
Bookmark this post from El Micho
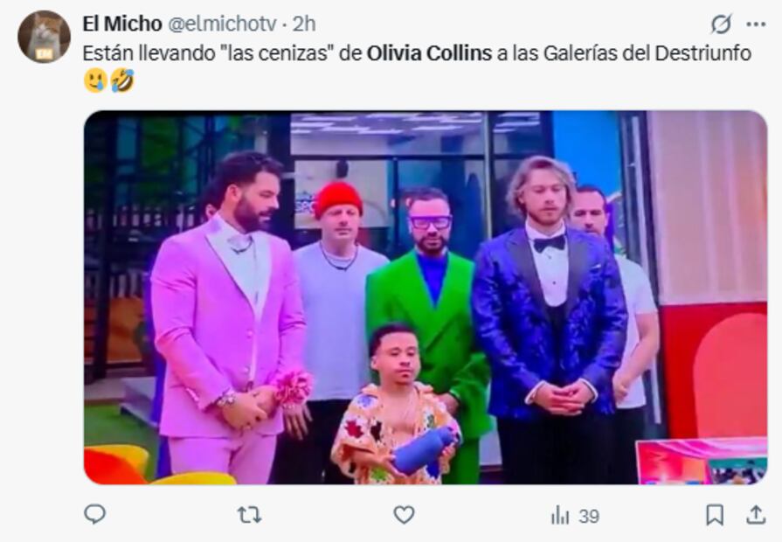(x=715, y=515)
